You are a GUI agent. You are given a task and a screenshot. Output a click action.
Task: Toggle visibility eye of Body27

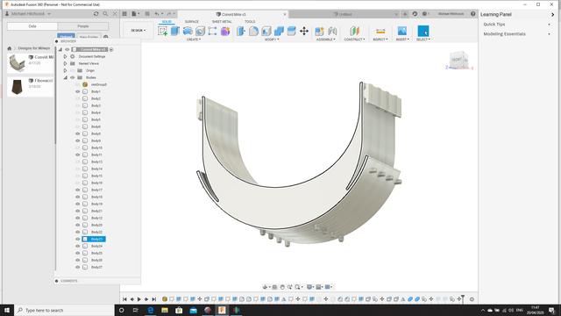(78, 267)
